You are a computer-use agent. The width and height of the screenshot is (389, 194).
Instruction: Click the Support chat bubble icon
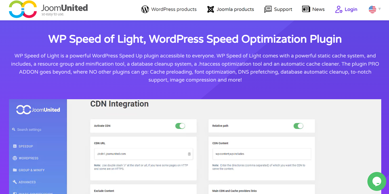pos(268,9)
